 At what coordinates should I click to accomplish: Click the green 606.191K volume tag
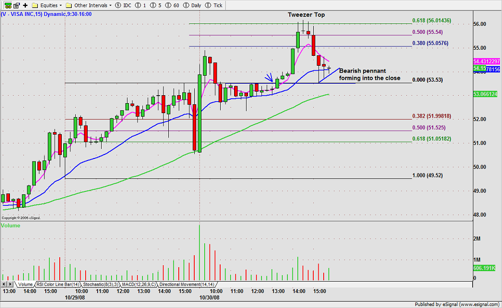[x=485, y=268]
